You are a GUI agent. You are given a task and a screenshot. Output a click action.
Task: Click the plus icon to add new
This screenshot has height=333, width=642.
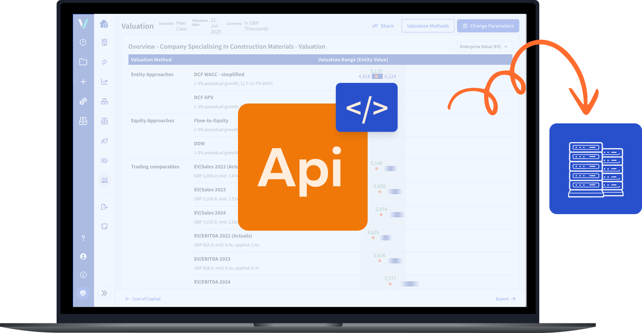coord(83,82)
